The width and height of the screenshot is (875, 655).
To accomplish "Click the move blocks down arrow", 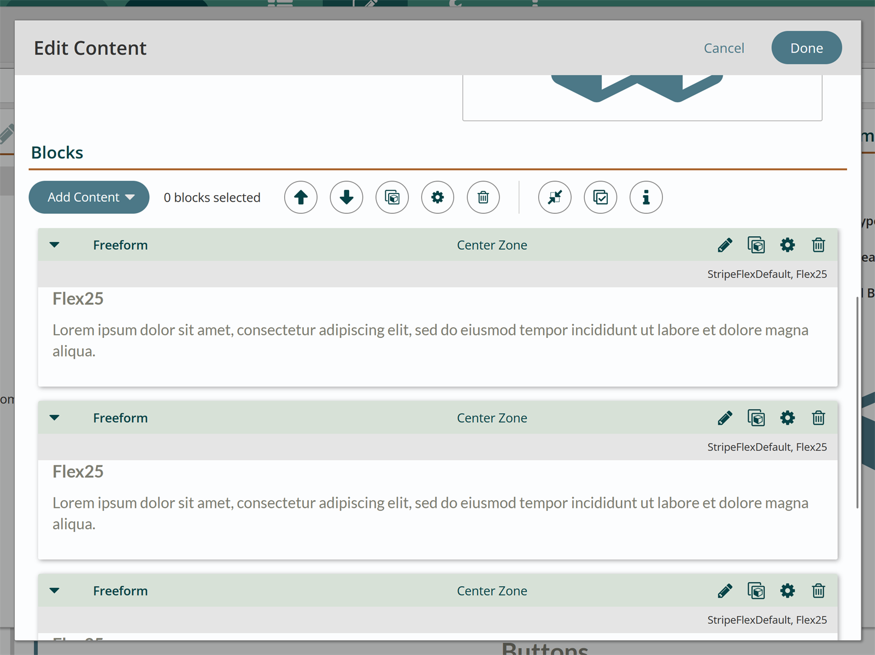I will (x=347, y=197).
